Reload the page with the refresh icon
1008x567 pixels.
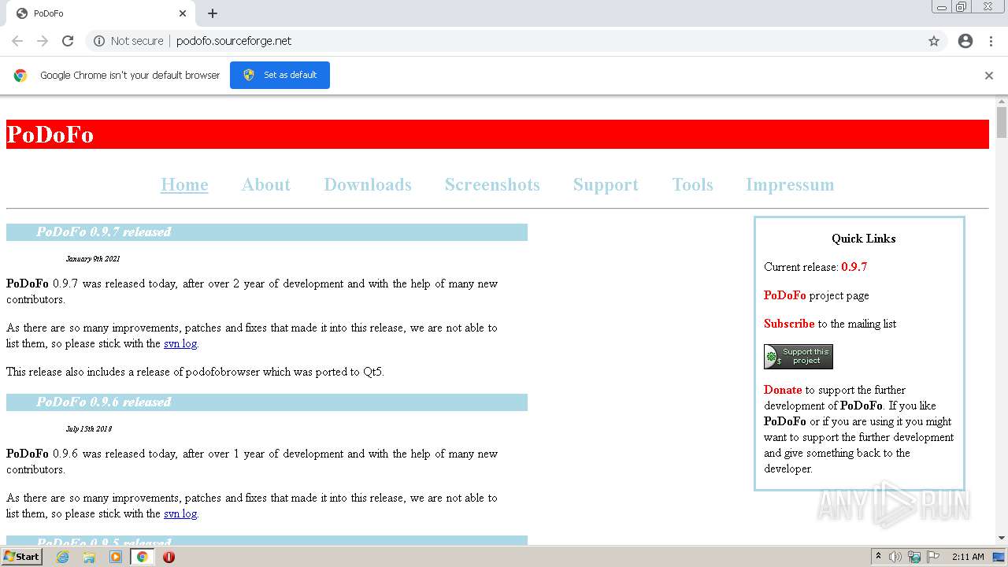[x=68, y=41]
